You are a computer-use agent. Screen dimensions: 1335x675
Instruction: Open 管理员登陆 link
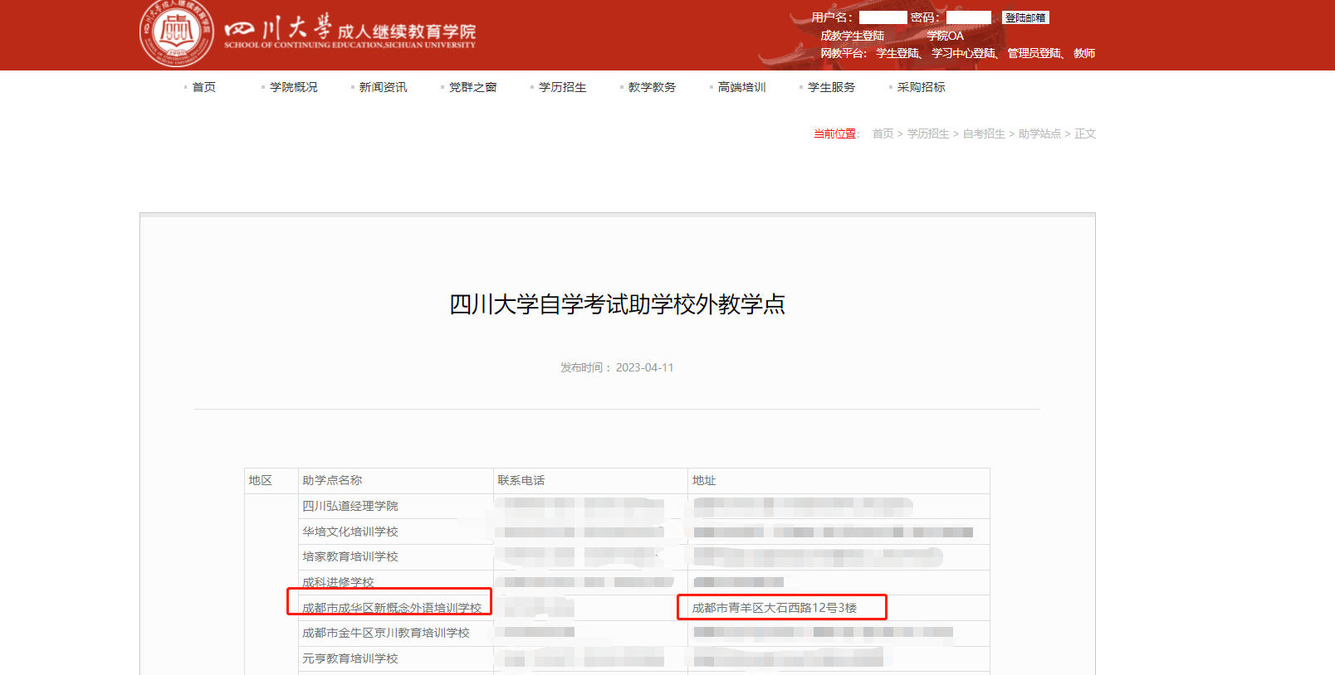click(x=1034, y=53)
